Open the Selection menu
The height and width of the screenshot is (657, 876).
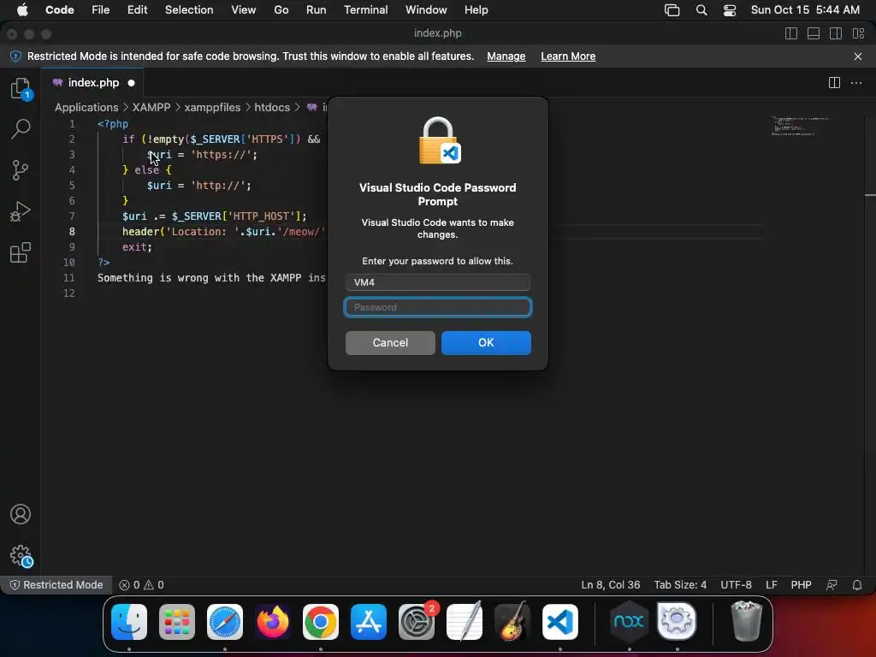(x=189, y=10)
